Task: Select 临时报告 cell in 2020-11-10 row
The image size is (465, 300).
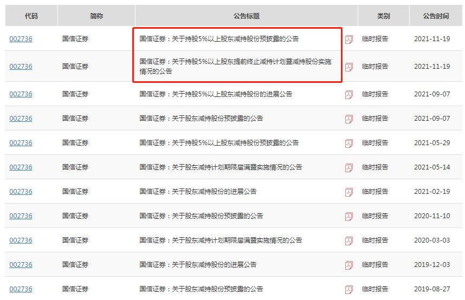Action: pos(375,216)
